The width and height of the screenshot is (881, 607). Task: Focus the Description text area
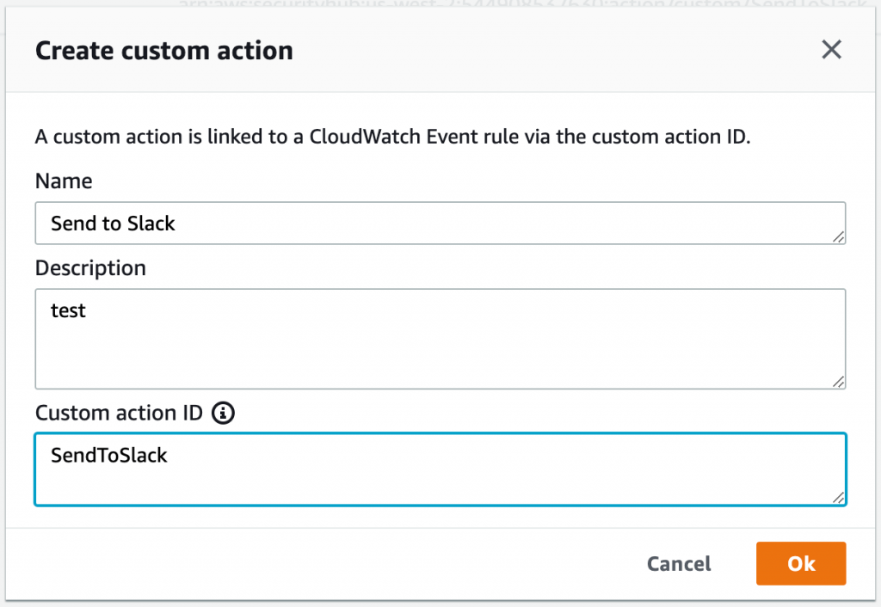[440, 339]
